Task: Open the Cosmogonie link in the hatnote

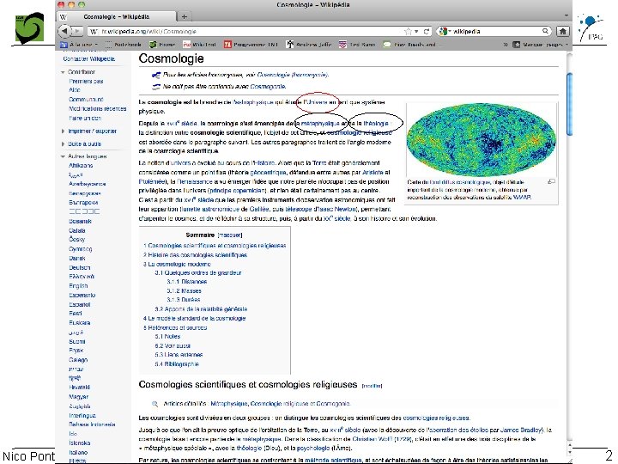Action: coord(268,87)
